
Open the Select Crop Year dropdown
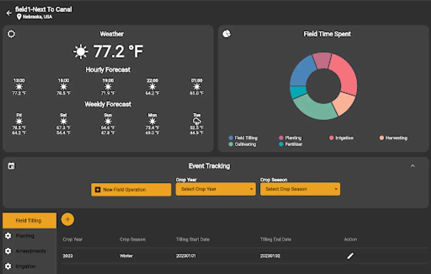click(x=216, y=189)
